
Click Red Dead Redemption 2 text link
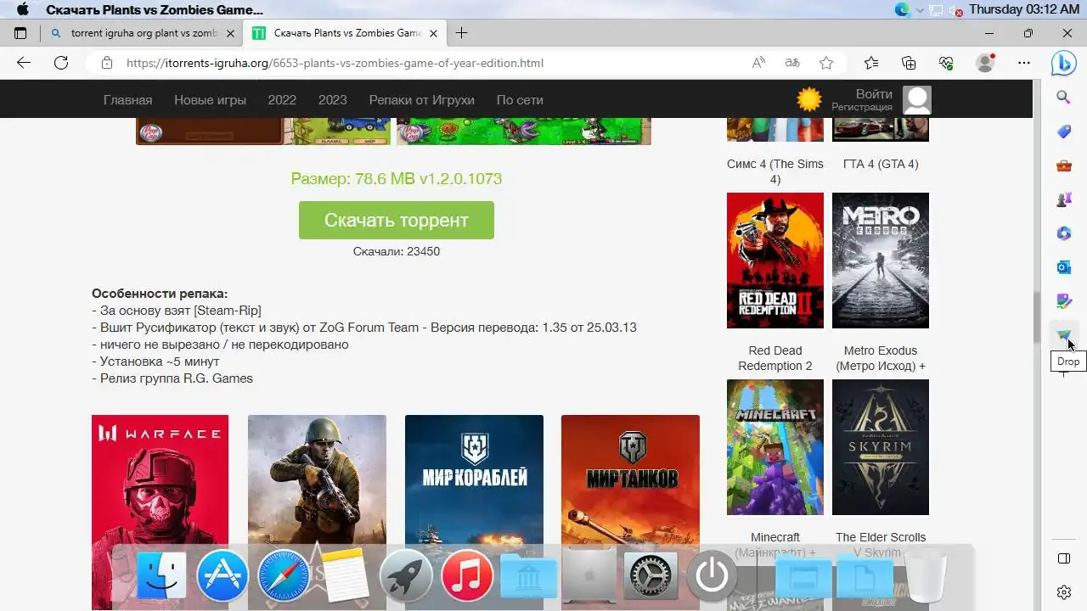(775, 358)
